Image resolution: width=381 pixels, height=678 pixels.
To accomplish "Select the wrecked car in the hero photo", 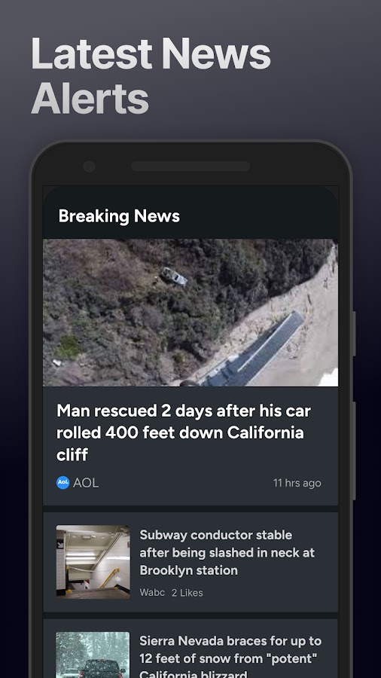I will [x=174, y=276].
